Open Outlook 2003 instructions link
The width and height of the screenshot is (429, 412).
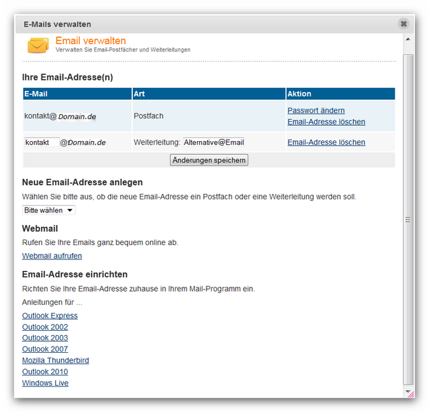(x=45, y=338)
